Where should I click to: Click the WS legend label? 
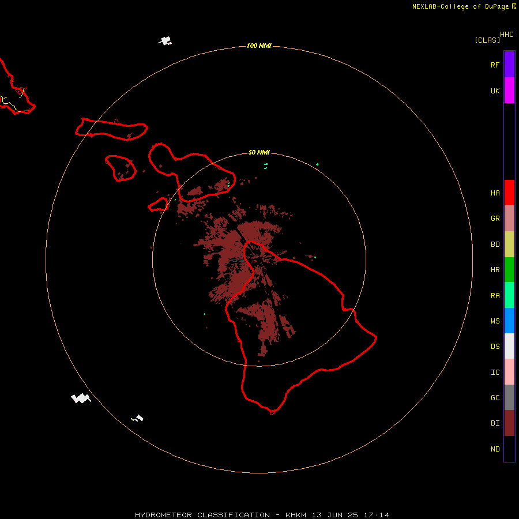[495, 321]
